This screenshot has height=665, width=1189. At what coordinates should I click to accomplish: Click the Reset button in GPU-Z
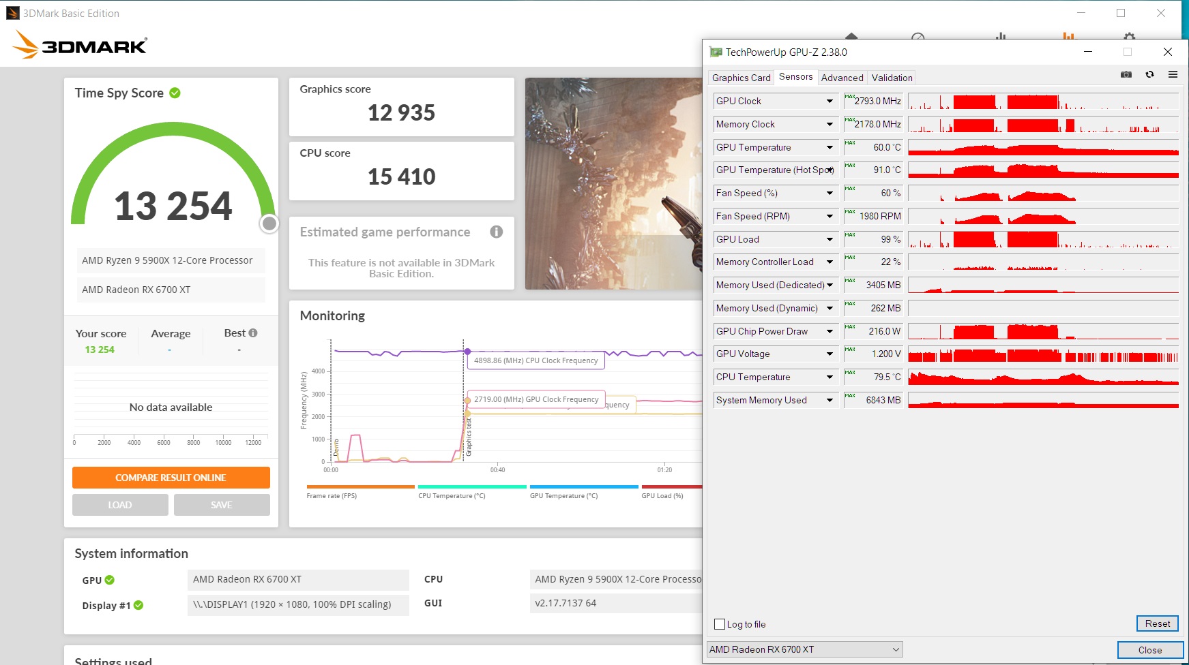[x=1158, y=623]
